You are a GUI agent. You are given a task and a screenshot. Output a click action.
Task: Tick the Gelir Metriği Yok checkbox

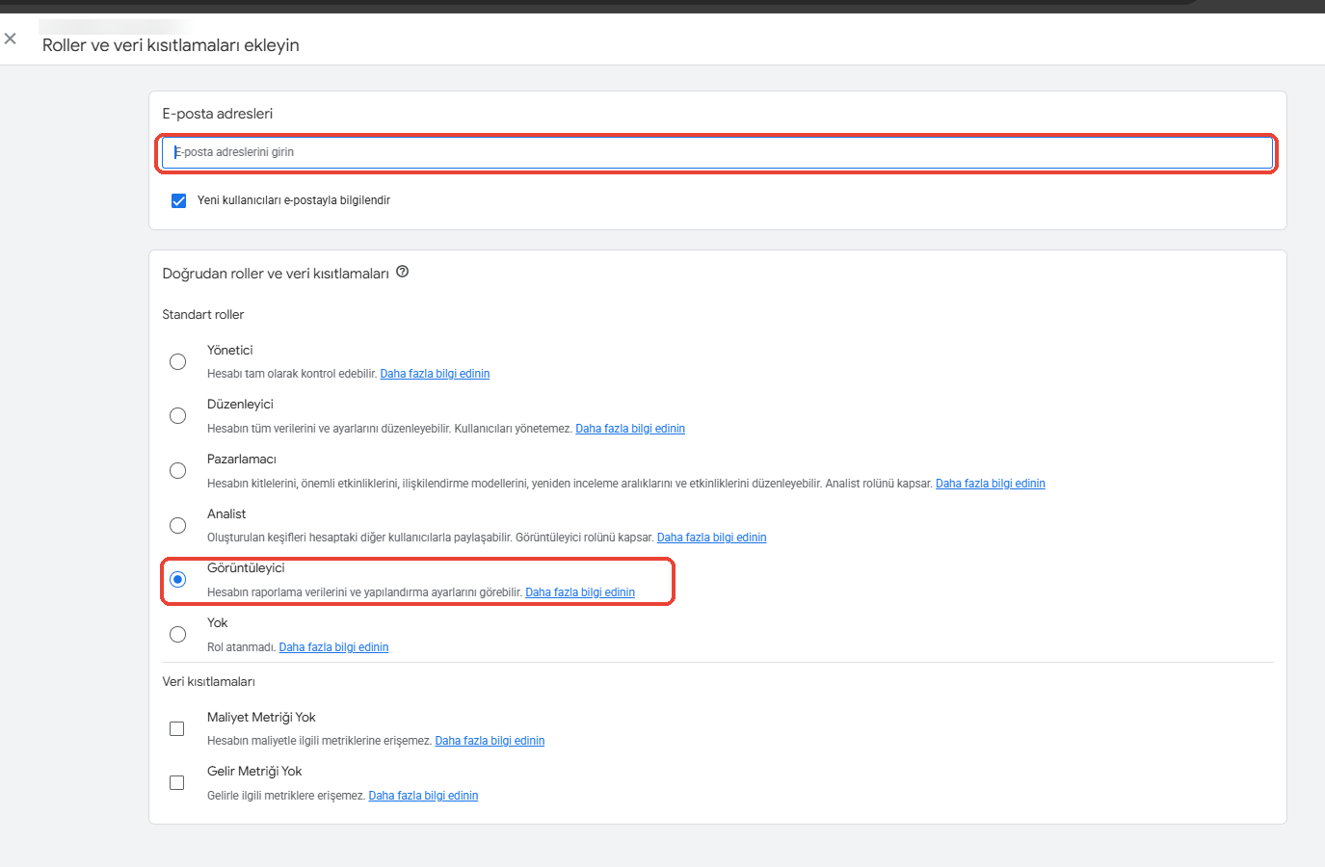point(177,782)
